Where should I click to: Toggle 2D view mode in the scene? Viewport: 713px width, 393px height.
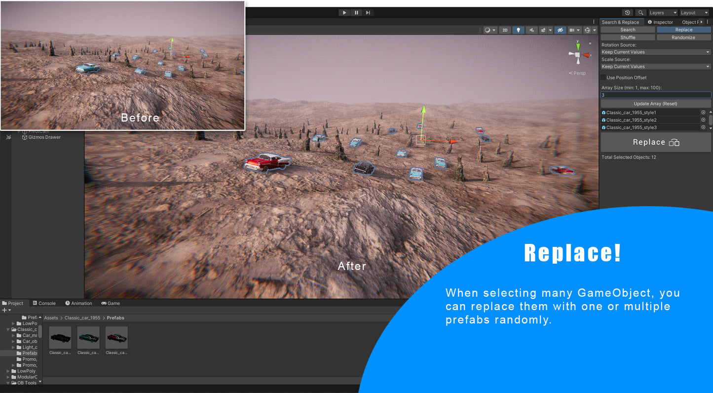tap(505, 30)
